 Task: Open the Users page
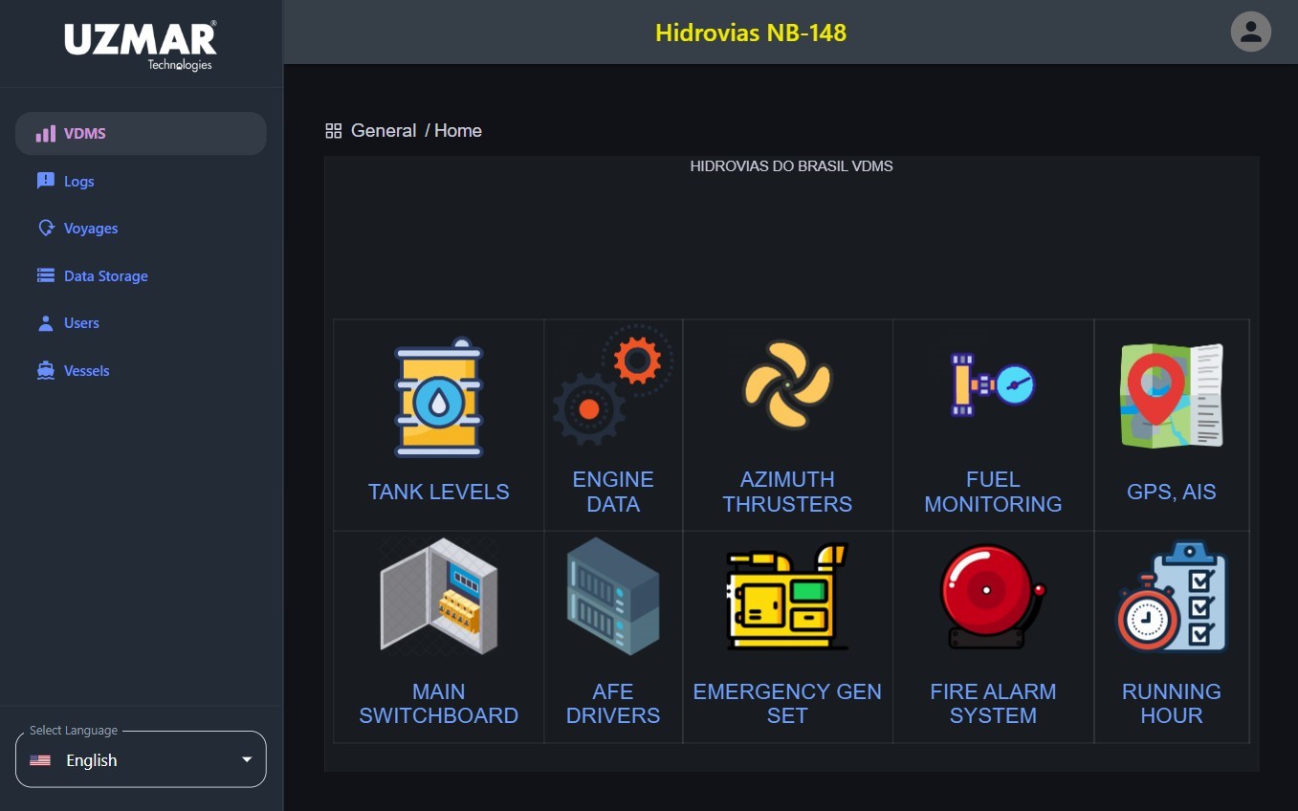[x=81, y=323]
